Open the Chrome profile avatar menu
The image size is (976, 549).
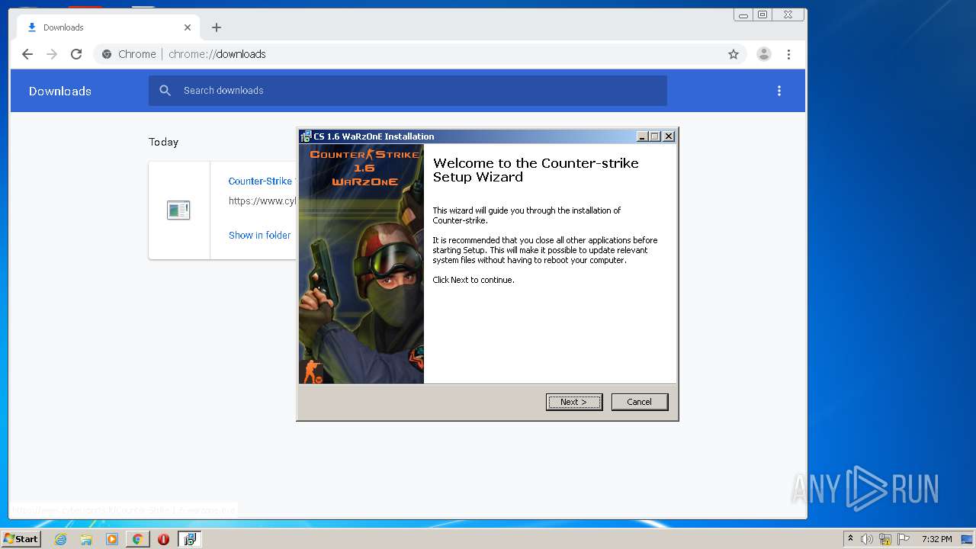click(763, 54)
